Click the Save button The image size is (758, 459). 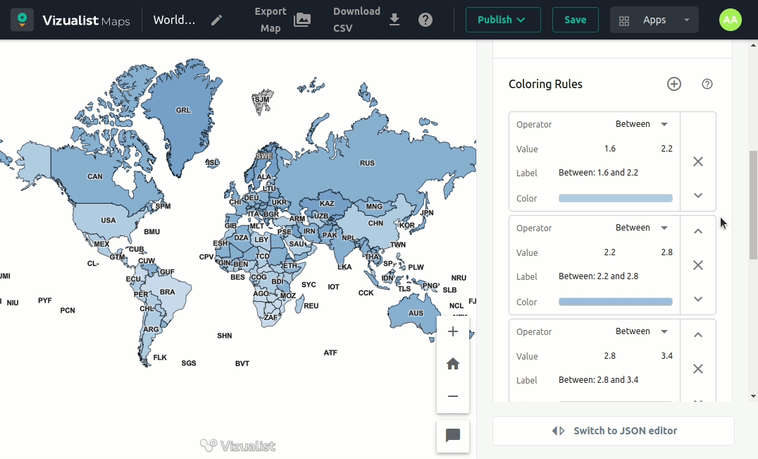coord(575,20)
